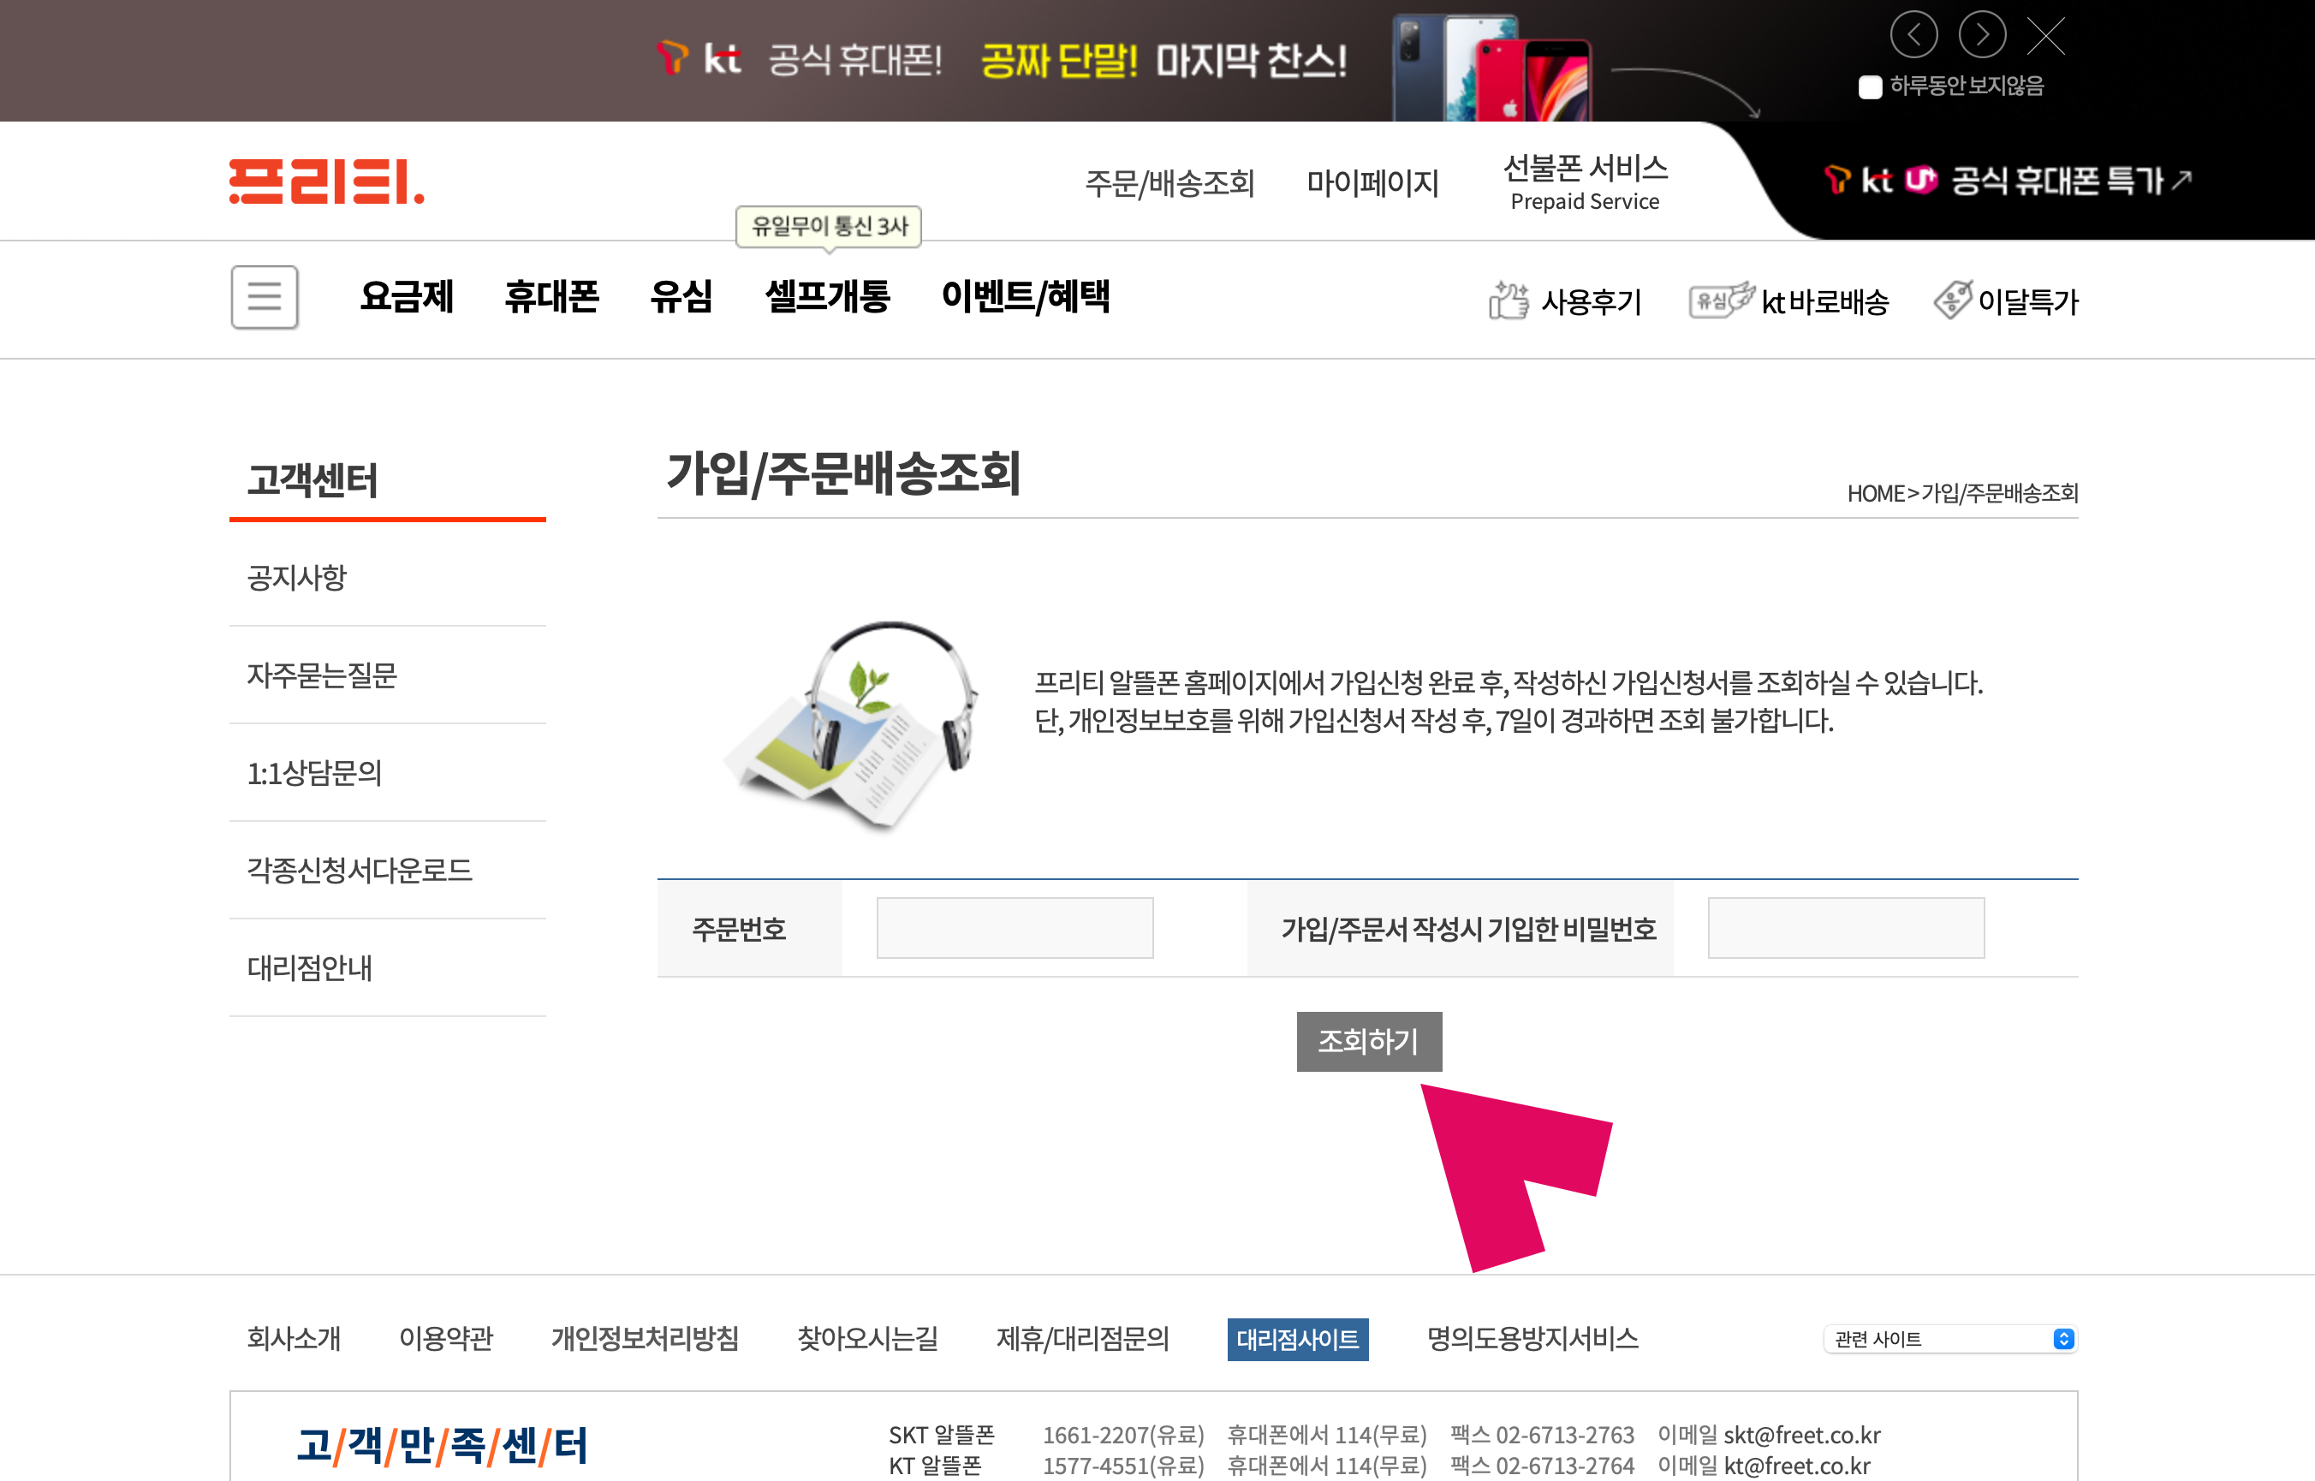Select 이벤트/혜택 in main navigation
Screen dimensions: 2315x1481
coord(1026,296)
